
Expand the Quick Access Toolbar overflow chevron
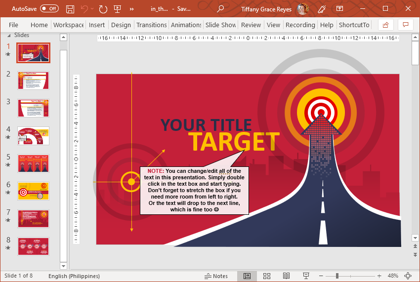point(132,9)
